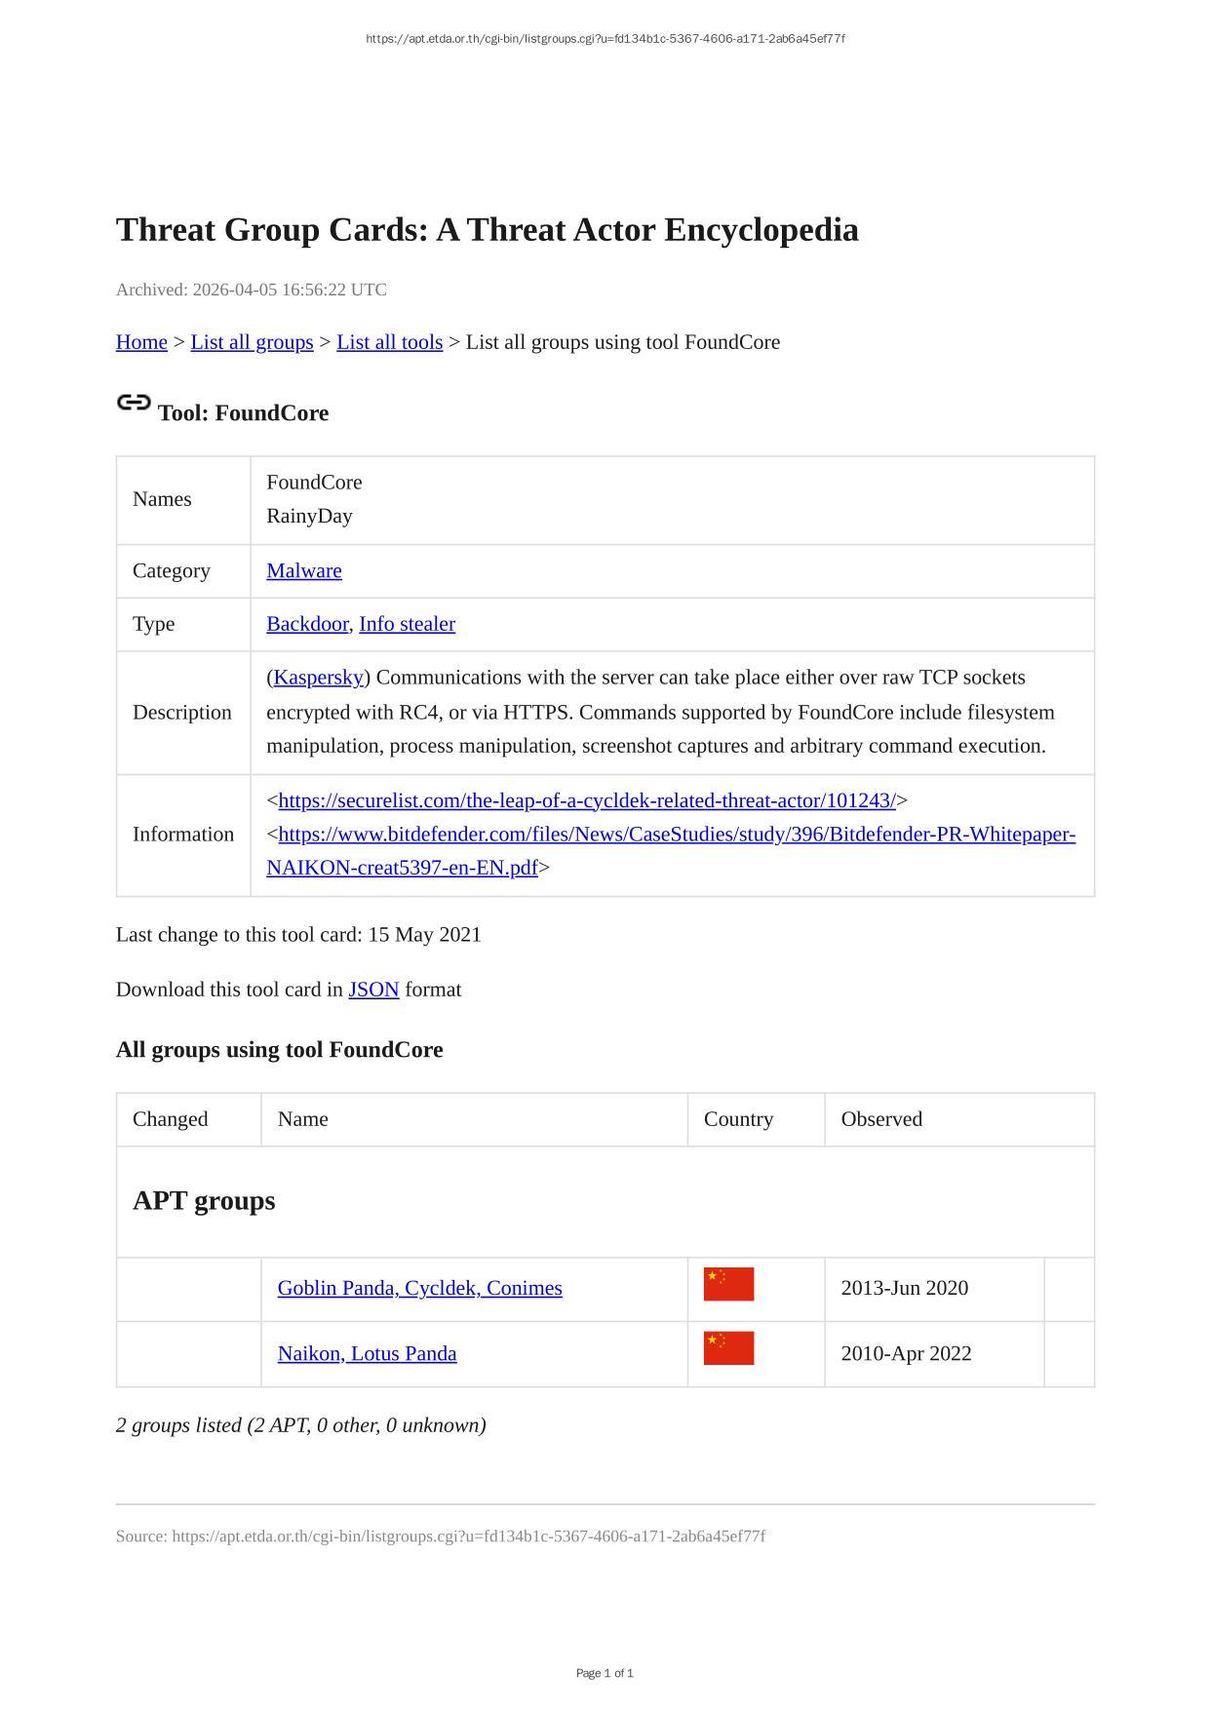Follow the Backdoor type link
The image size is (1211, 1712).
click(307, 624)
